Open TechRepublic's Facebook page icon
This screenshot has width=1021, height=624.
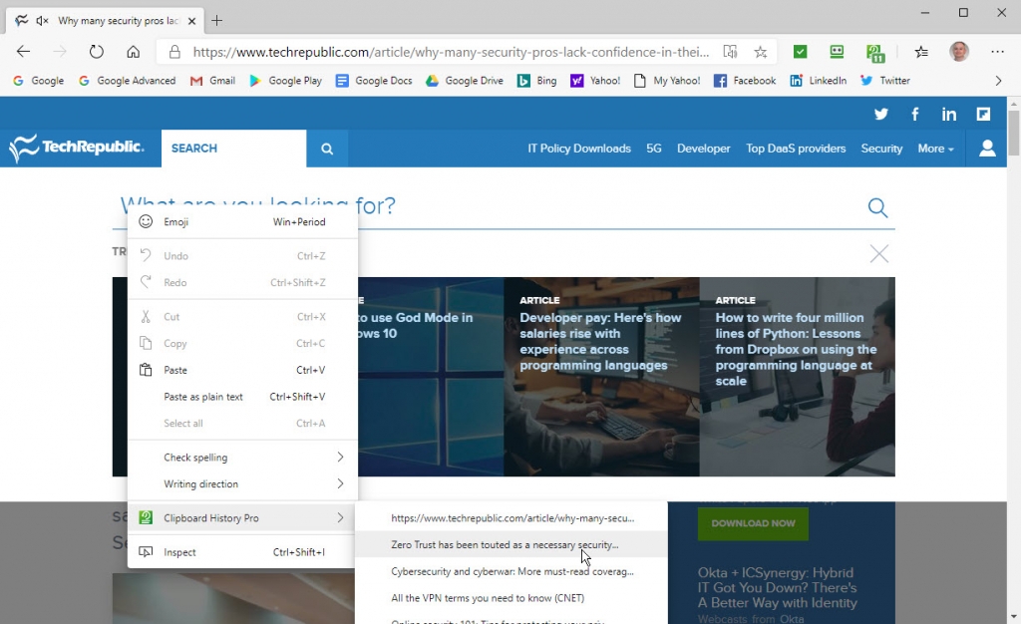914,114
